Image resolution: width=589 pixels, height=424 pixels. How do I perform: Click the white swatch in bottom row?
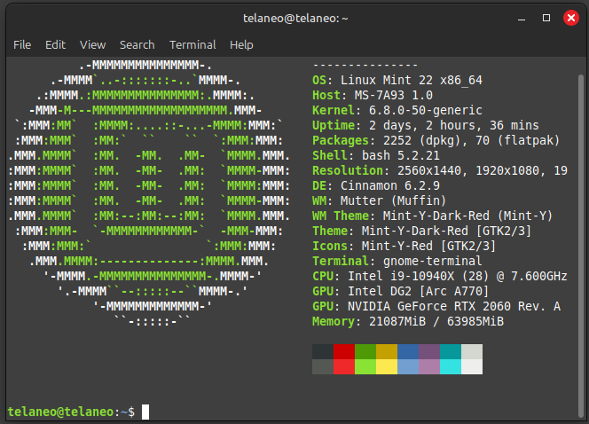coord(472,367)
